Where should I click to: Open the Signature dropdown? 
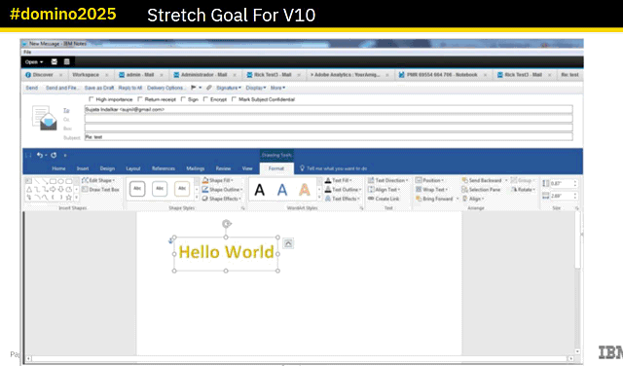(229, 88)
